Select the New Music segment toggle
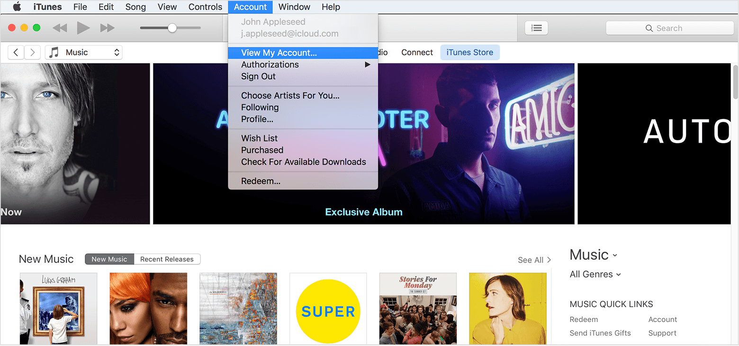This screenshot has height=346, width=739. coord(109,259)
